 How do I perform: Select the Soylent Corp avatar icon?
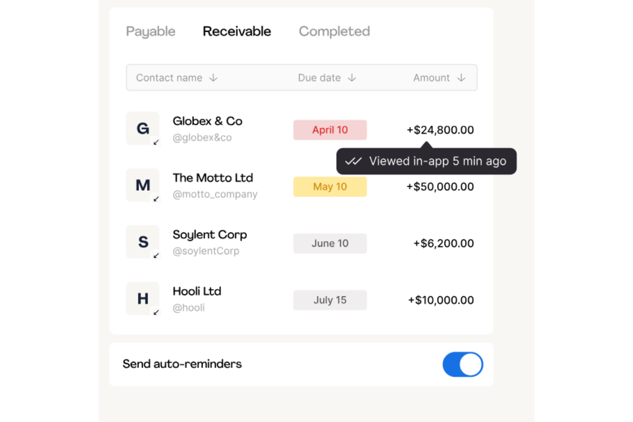[x=143, y=242]
